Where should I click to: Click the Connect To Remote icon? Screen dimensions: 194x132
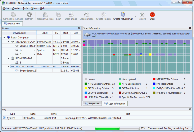coord(13,15)
